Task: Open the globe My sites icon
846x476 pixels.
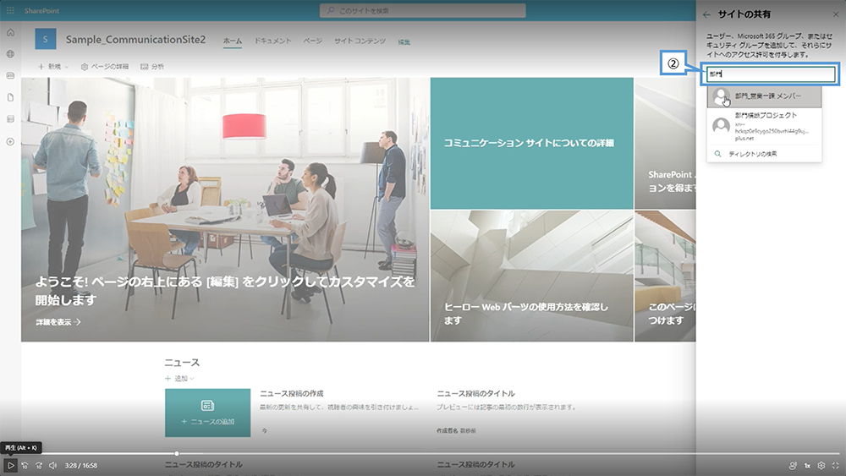Action: point(10,54)
